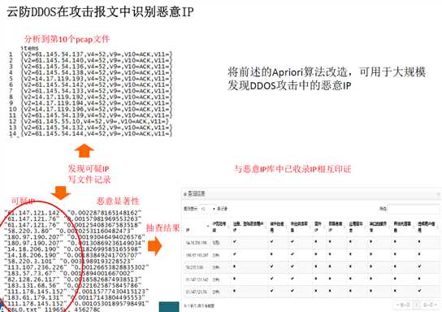Select the 58.220.3.80 row in the results table
The height and width of the screenshot is (312, 442).
click(311, 266)
